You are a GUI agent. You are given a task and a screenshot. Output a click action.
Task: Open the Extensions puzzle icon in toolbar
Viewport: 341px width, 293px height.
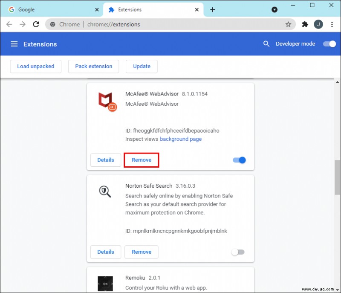pos(305,24)
